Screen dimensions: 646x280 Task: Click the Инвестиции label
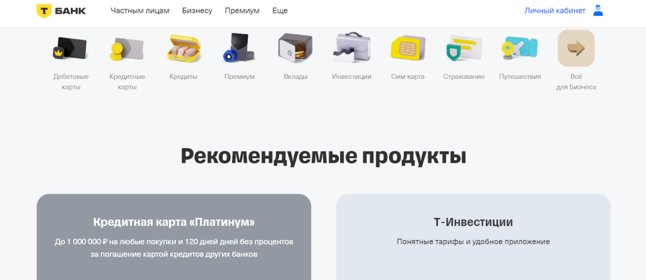point(351,76)
